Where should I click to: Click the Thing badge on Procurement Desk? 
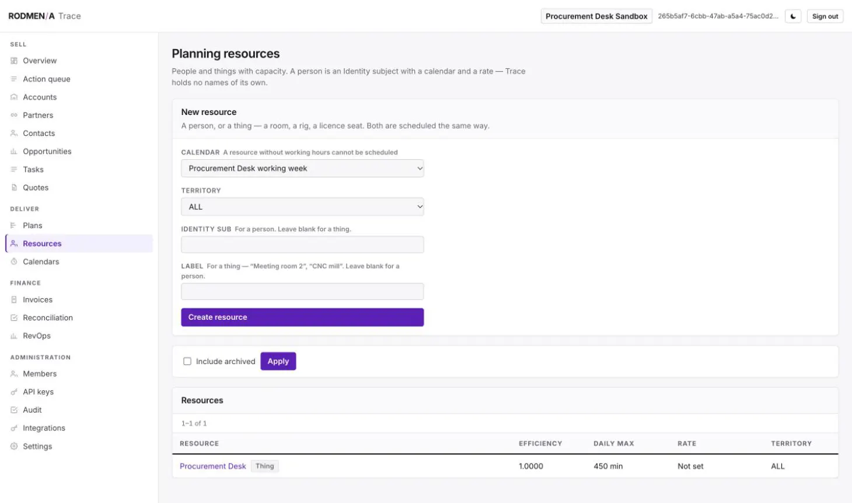click(265, 466)
